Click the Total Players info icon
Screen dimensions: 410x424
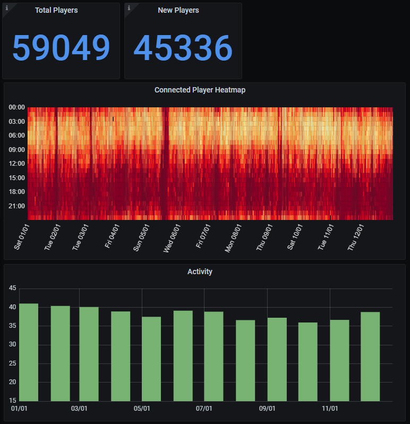click(7, 7)
